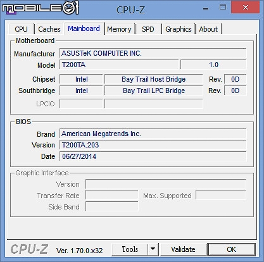Select the Mainboard tab
Screen dimensions: 264x262
[84, 28]
